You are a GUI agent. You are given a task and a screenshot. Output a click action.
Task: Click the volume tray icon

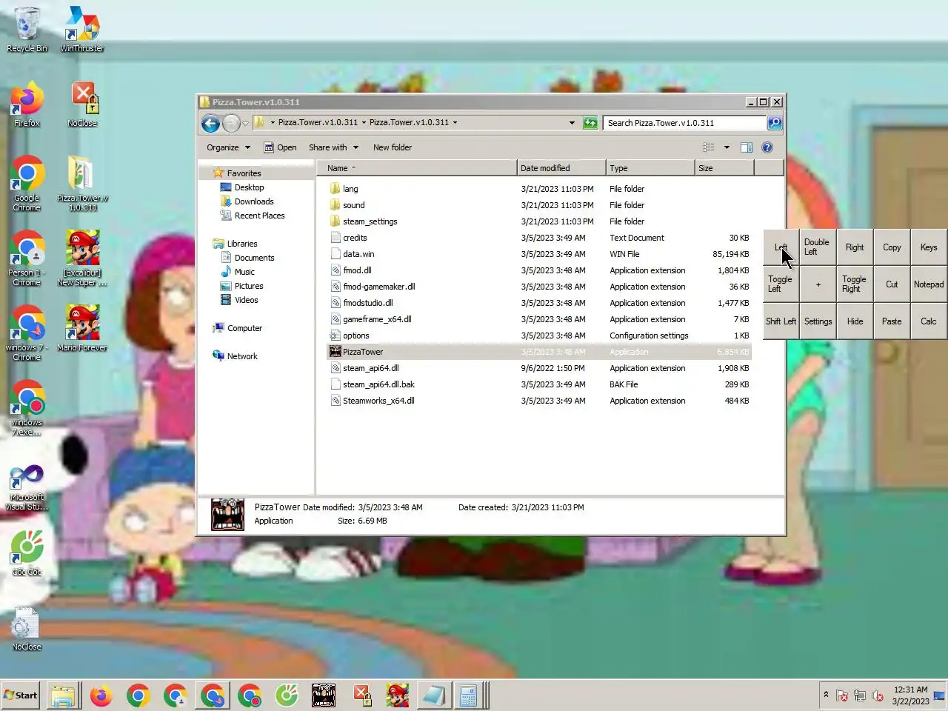coord(878,695)
